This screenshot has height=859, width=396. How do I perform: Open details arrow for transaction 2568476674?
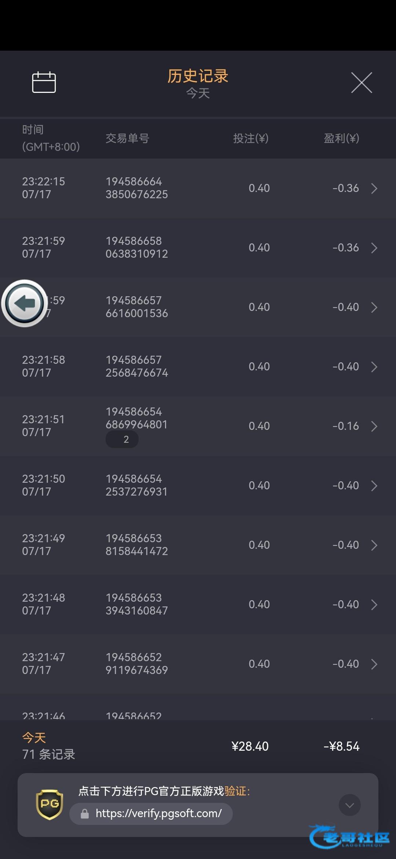tap(374, 367)
